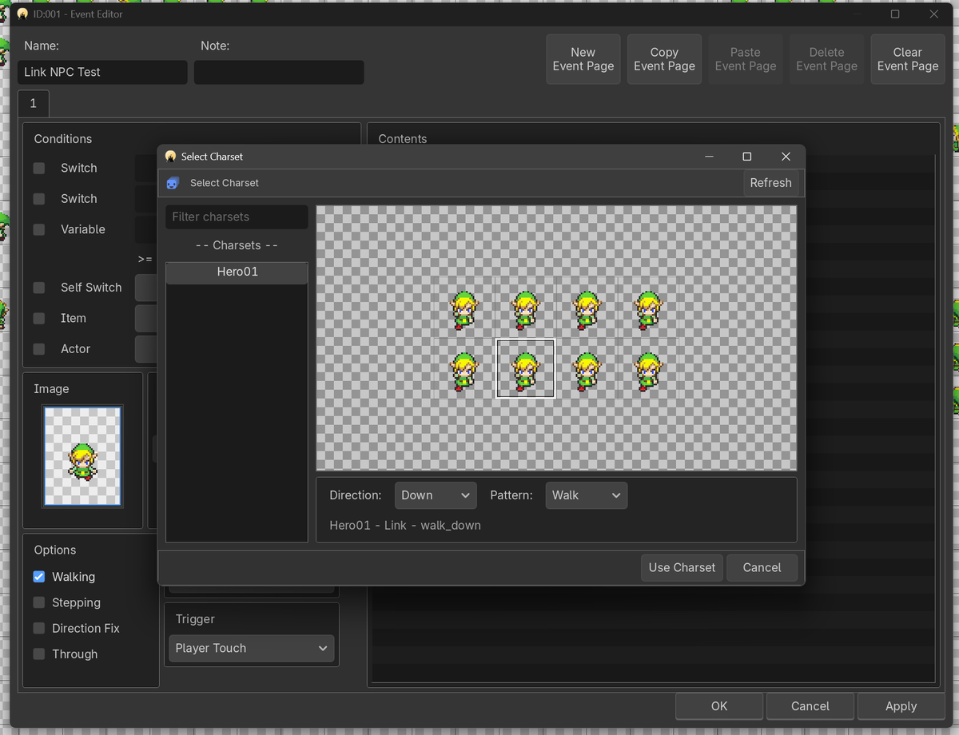Open the Pattern dropdown set to Walk
The height and width of the screenshot is (735, 959).
tap(587, 495)
